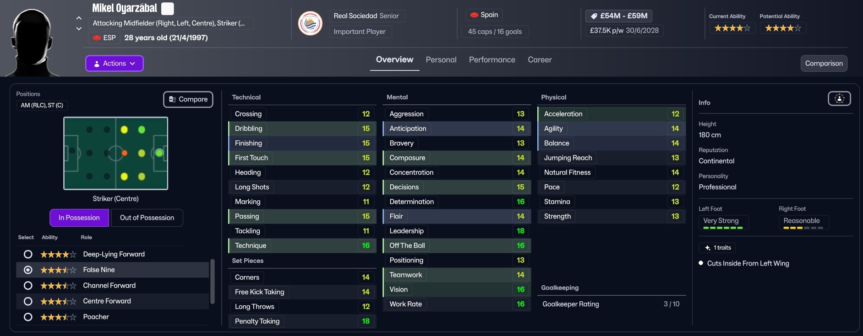Image resolution: width=863 pixels, height=336 pixels.
Task: Click the Left Foot strength bar
Action: (722, 228)
